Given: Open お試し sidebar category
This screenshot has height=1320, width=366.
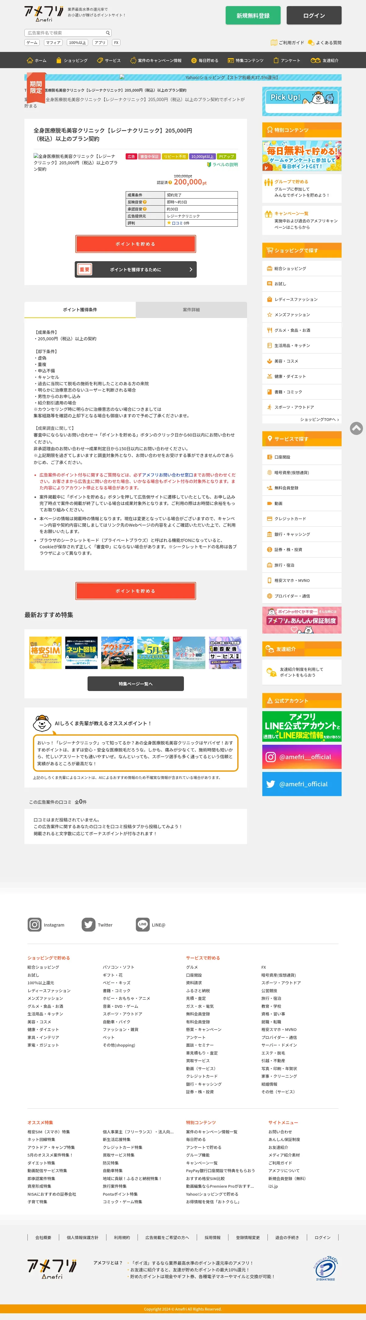Looking at the screenshot, I should 302,284.
